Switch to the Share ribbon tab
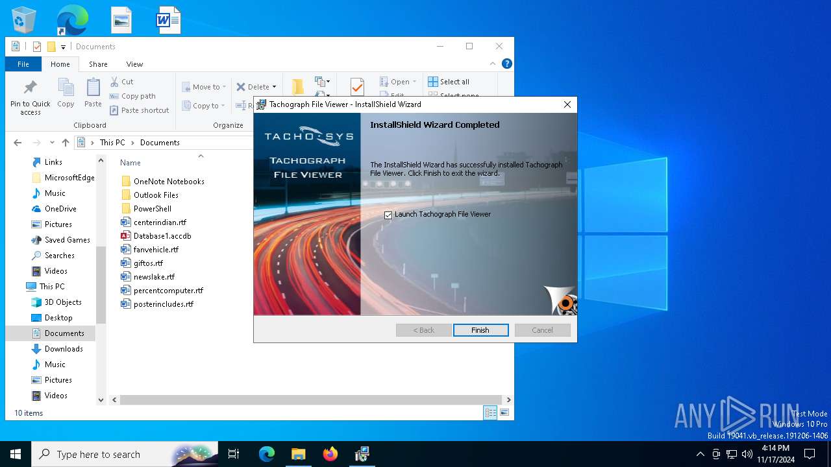Viewport: 831px width, 467px height. (98, 64)
